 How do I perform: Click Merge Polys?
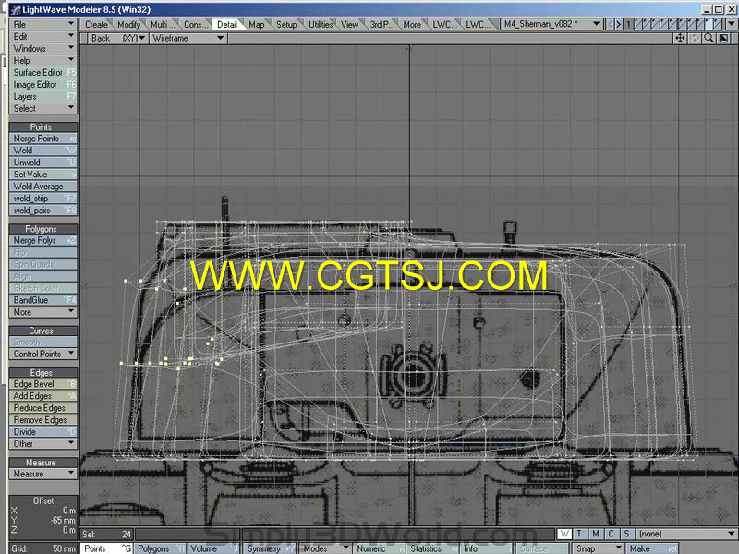pos(43,240)
